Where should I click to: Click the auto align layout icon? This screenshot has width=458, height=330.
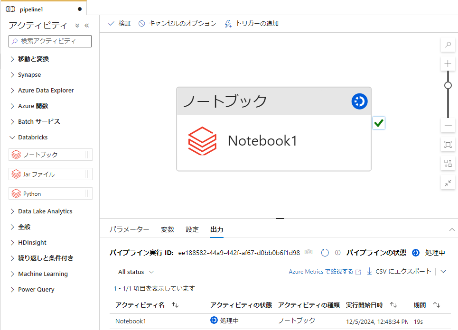pos(448,164)
